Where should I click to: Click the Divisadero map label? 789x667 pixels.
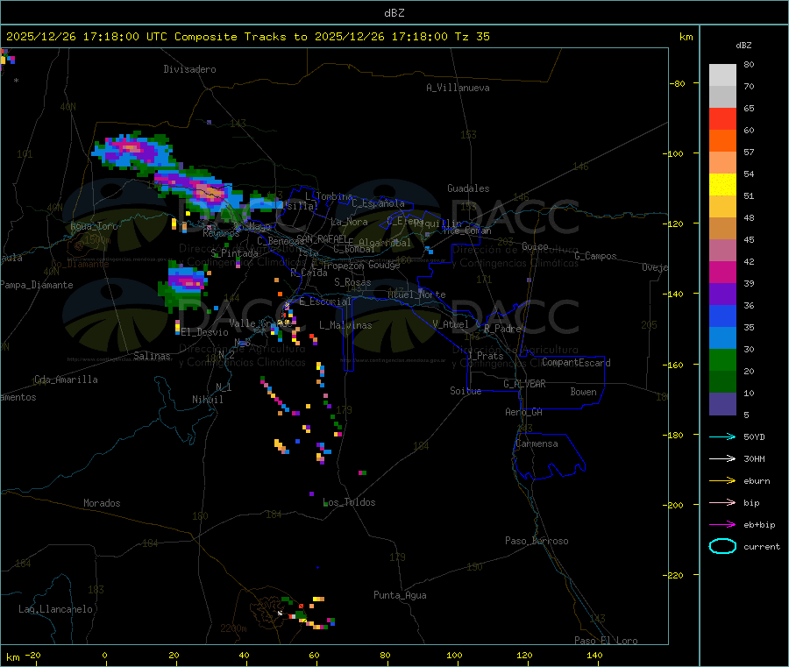189,69
